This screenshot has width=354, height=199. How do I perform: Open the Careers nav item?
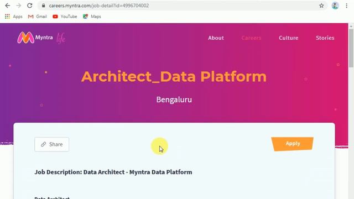pyautogui.click(x=251, y=38)
